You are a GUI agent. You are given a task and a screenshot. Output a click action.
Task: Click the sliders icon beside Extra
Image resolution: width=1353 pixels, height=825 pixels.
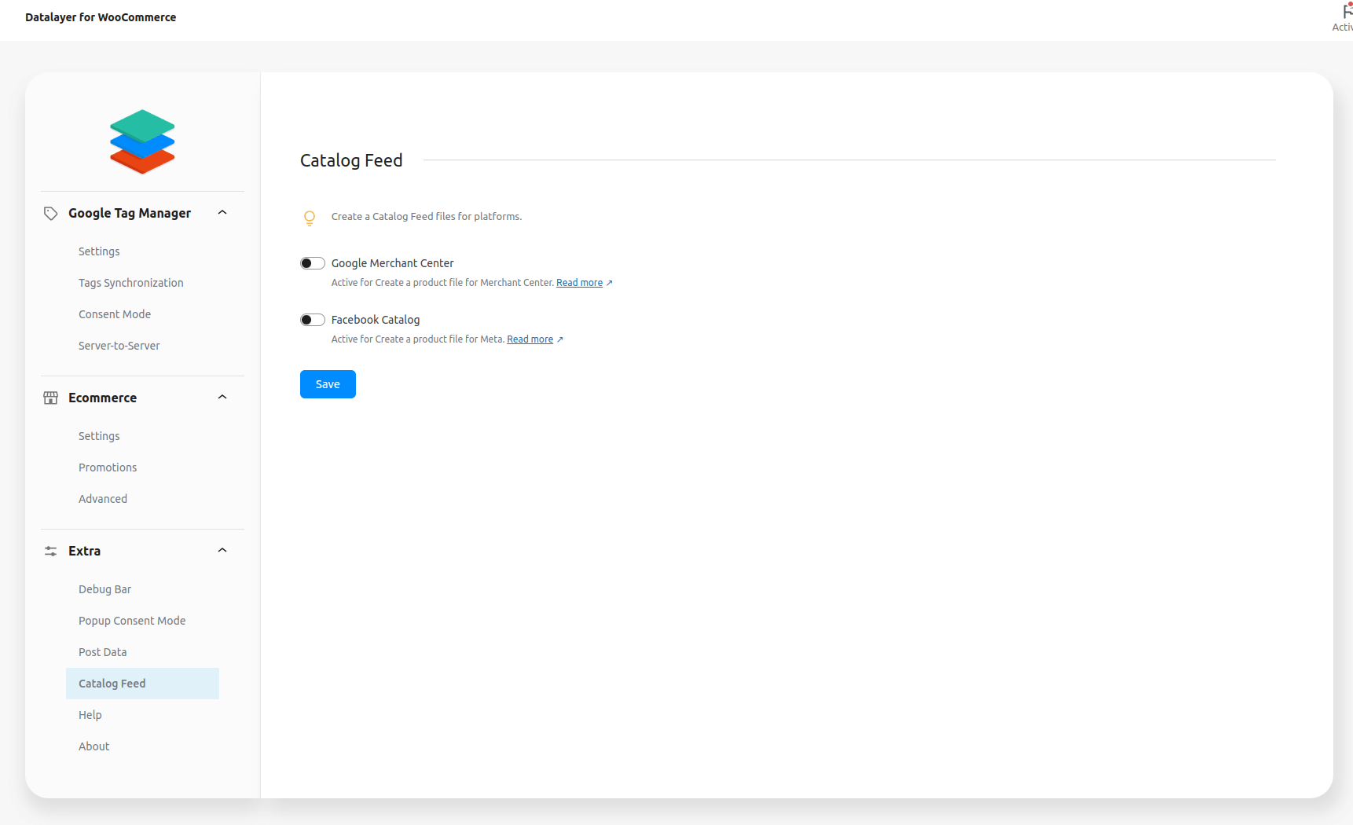tap(50, 551)
